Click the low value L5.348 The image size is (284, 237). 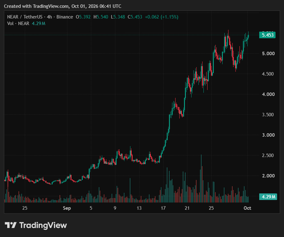pos(118,17)
